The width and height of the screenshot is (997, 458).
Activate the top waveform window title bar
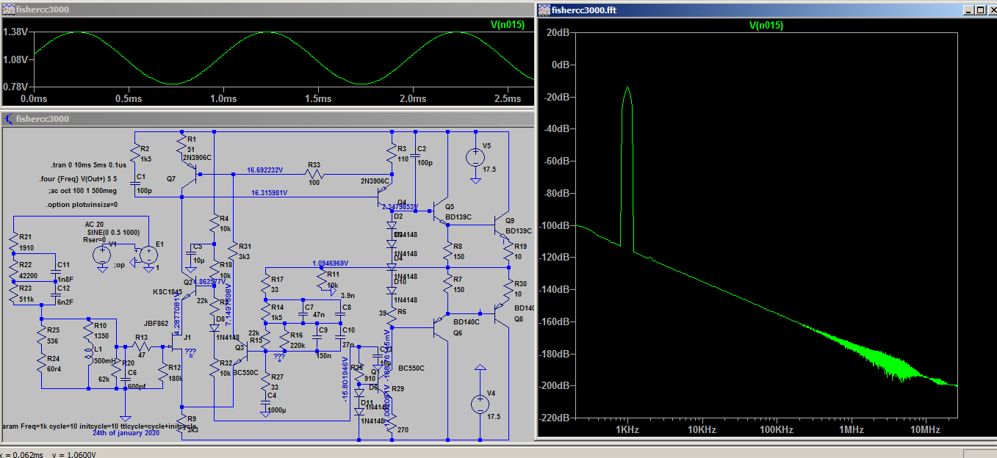click(x=267, y=10)
